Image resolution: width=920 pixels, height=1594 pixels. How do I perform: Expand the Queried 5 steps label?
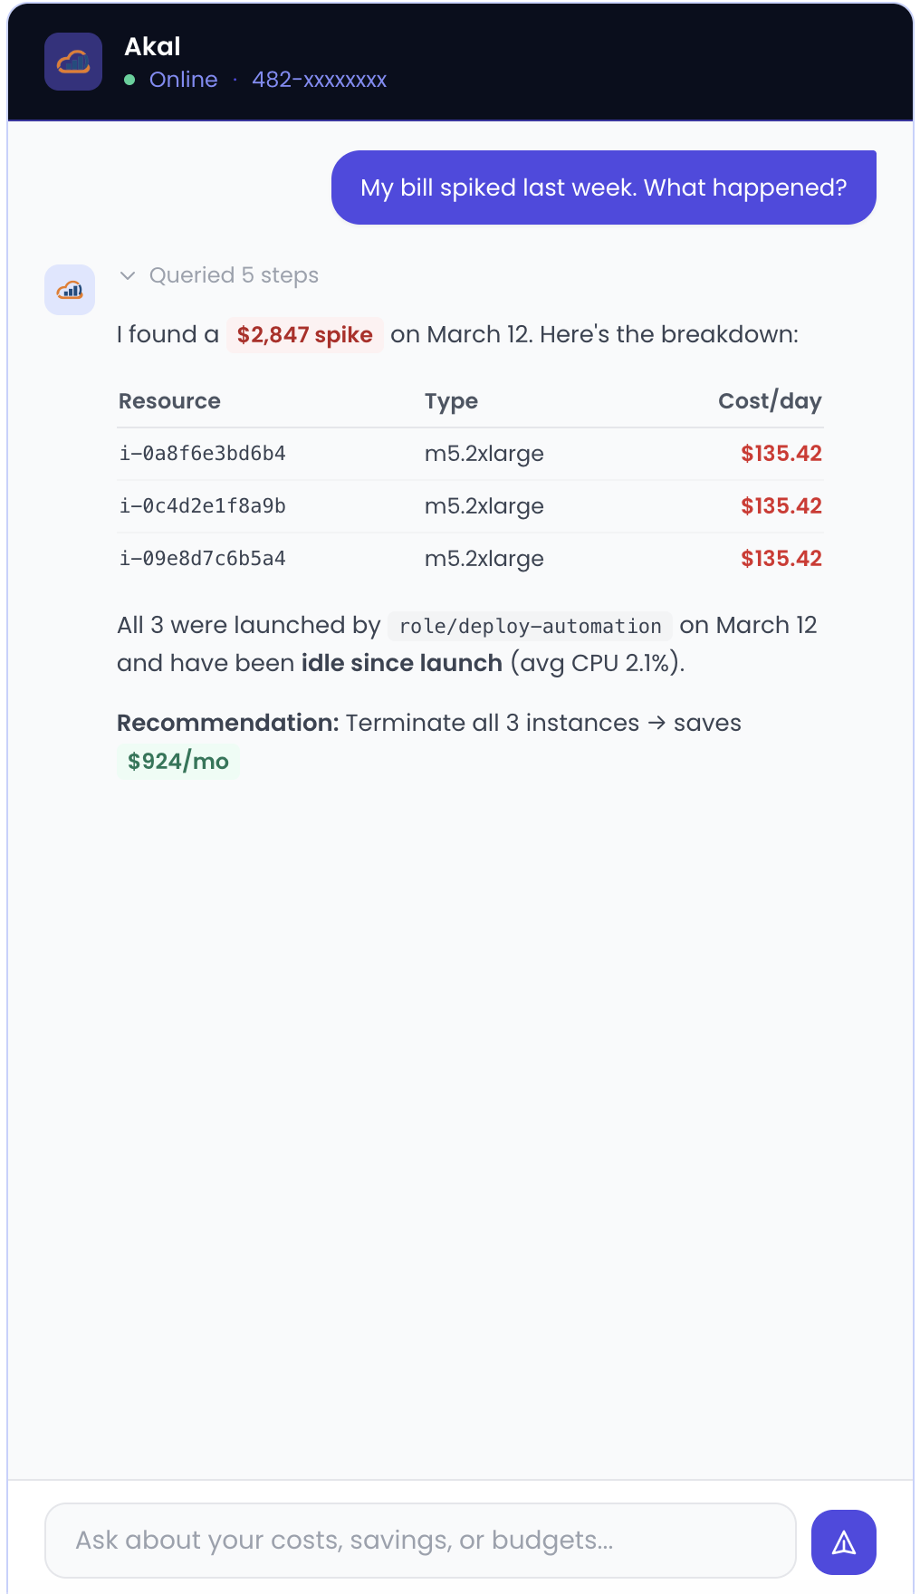point(234,275)
